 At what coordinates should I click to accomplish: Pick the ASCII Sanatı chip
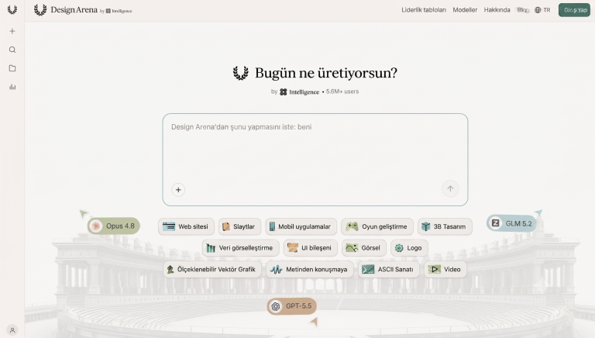tap(389, 269)
